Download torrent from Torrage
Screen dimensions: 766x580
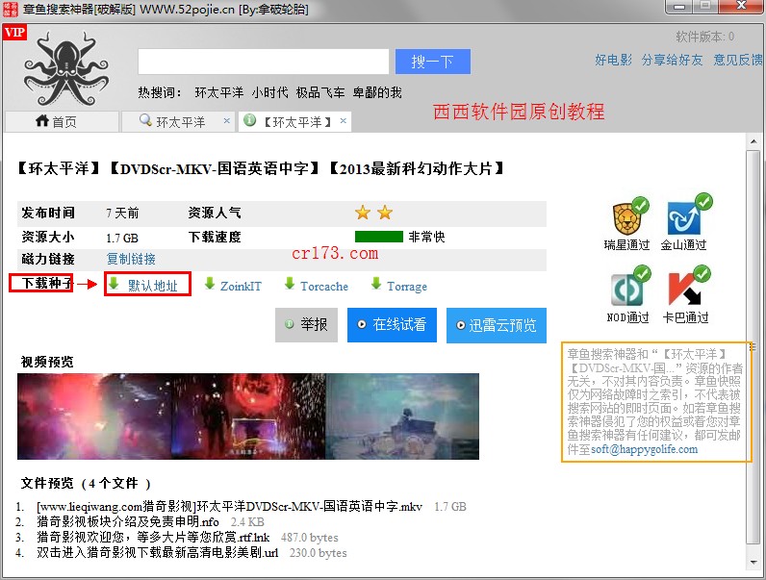[x=407, y=287]
